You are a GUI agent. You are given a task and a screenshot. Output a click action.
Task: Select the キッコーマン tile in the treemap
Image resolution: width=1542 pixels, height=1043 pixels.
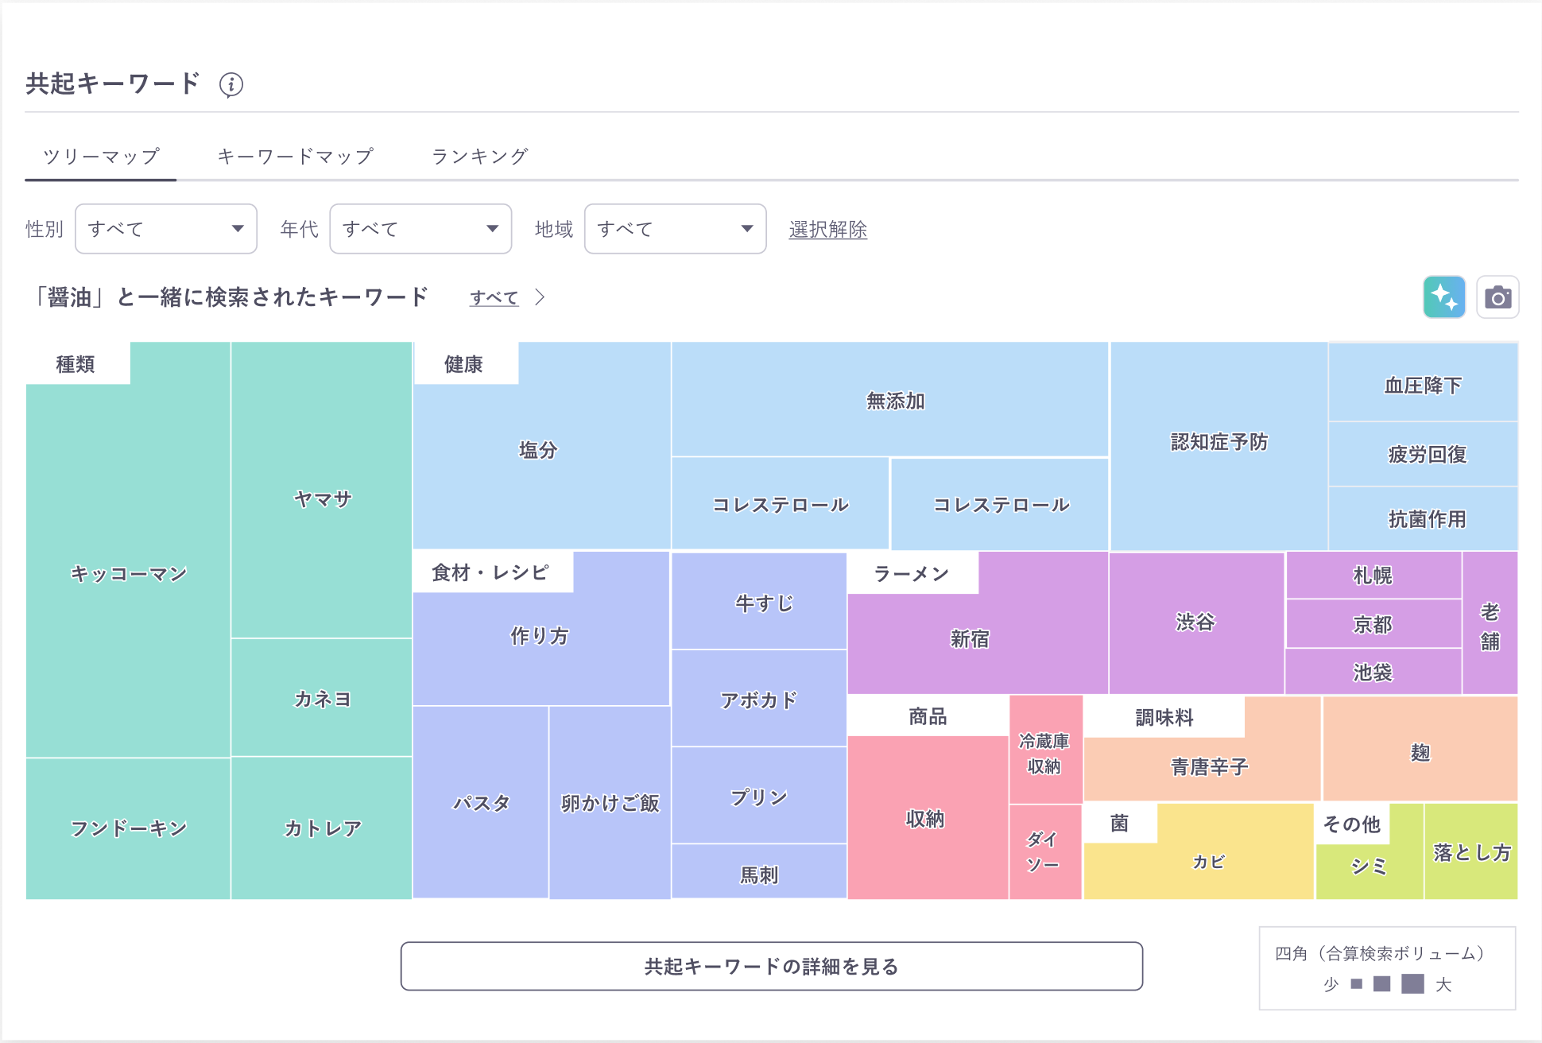coord(128,572)
